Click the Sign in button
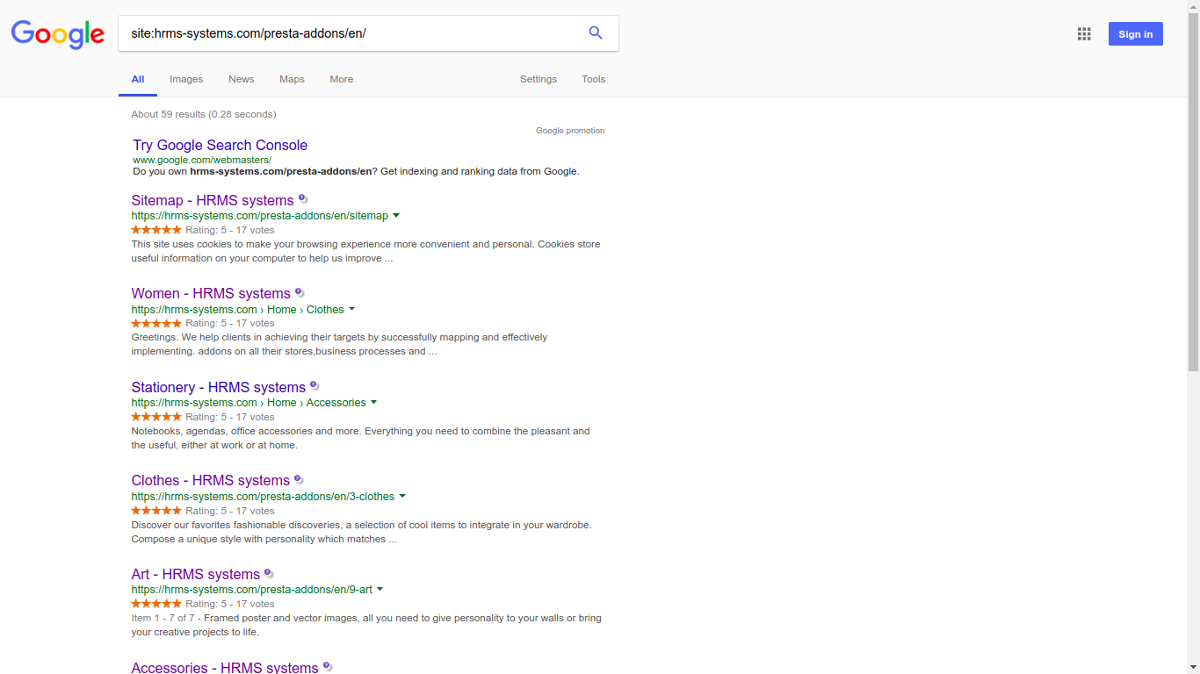 1136,34
